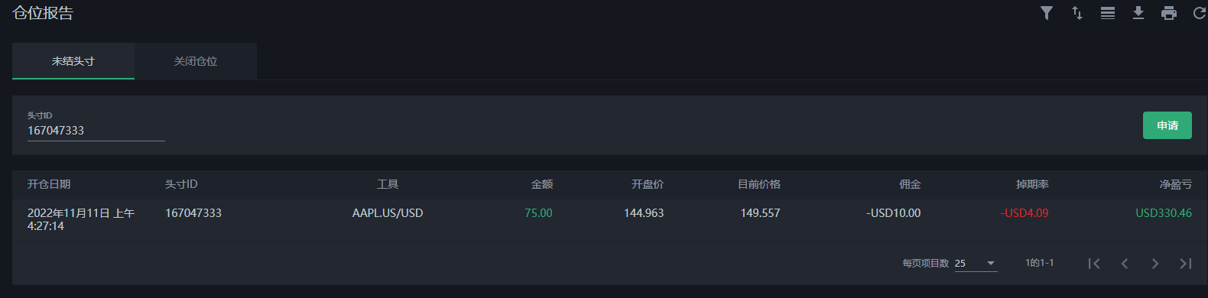This screenshot has width=1208, height=298.
Task: Go to the next page
Action: (x=1155, y=264)
